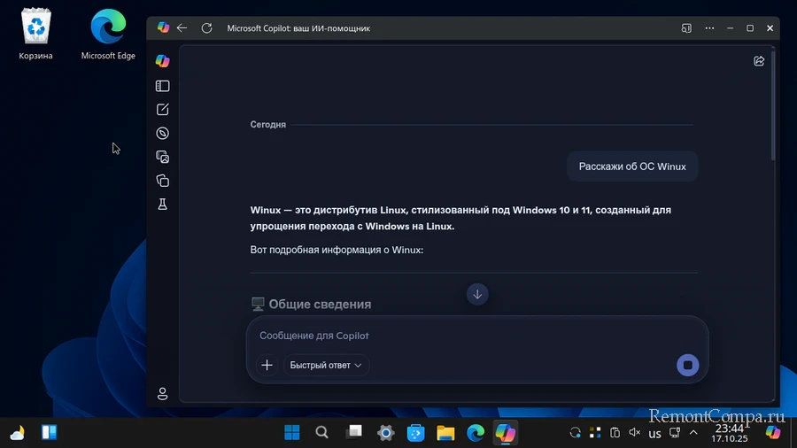This screenshot has height=448, width=797.
Task: Start a new chat with the compose icon
Action: [x=162, y=110]
